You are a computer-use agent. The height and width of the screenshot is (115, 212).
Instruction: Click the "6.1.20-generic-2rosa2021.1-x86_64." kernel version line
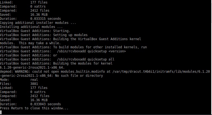(x=32, y=68)
